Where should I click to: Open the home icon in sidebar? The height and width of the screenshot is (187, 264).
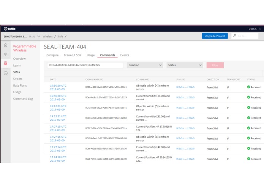point(6,45)
